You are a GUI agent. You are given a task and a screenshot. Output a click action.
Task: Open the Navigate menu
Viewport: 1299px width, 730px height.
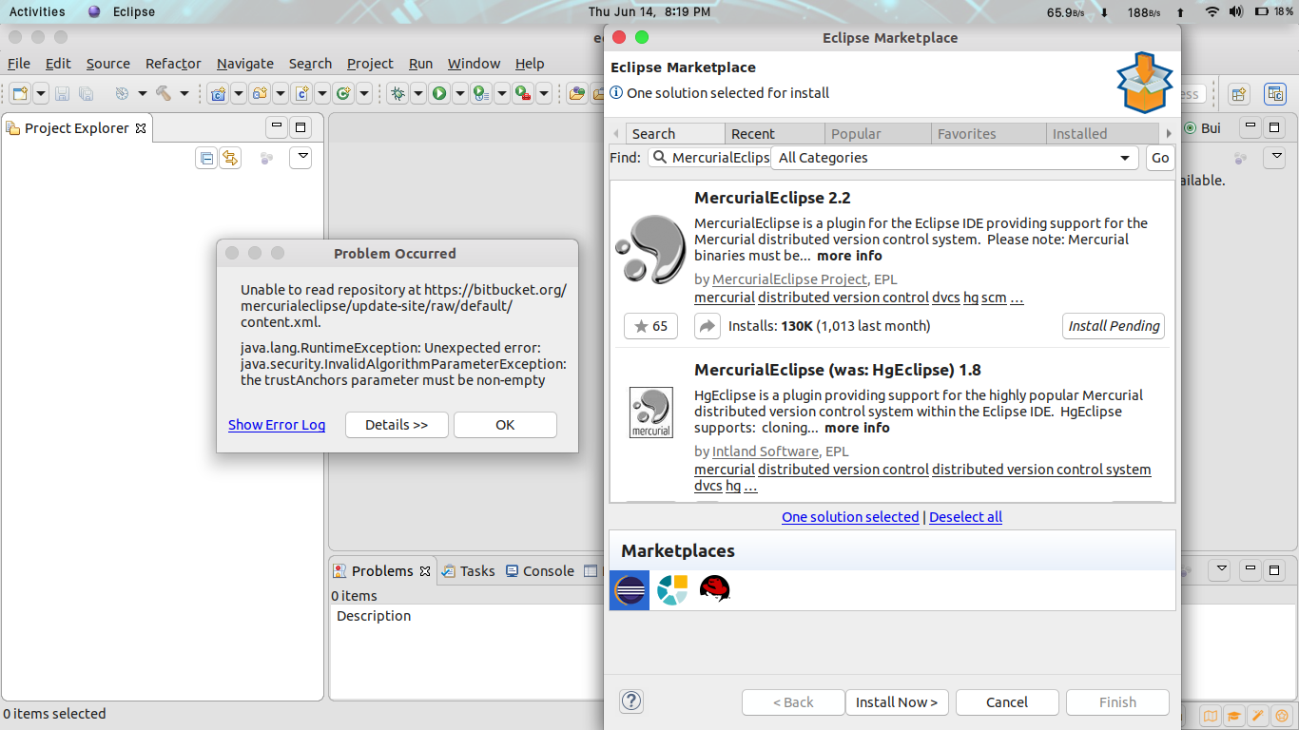pyautogui.click(x=245, y=64)
